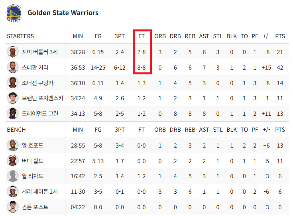Click the Golden State Warriors team title
The width and height of the screenshot is (293, 216).
[x=63, y=13]
